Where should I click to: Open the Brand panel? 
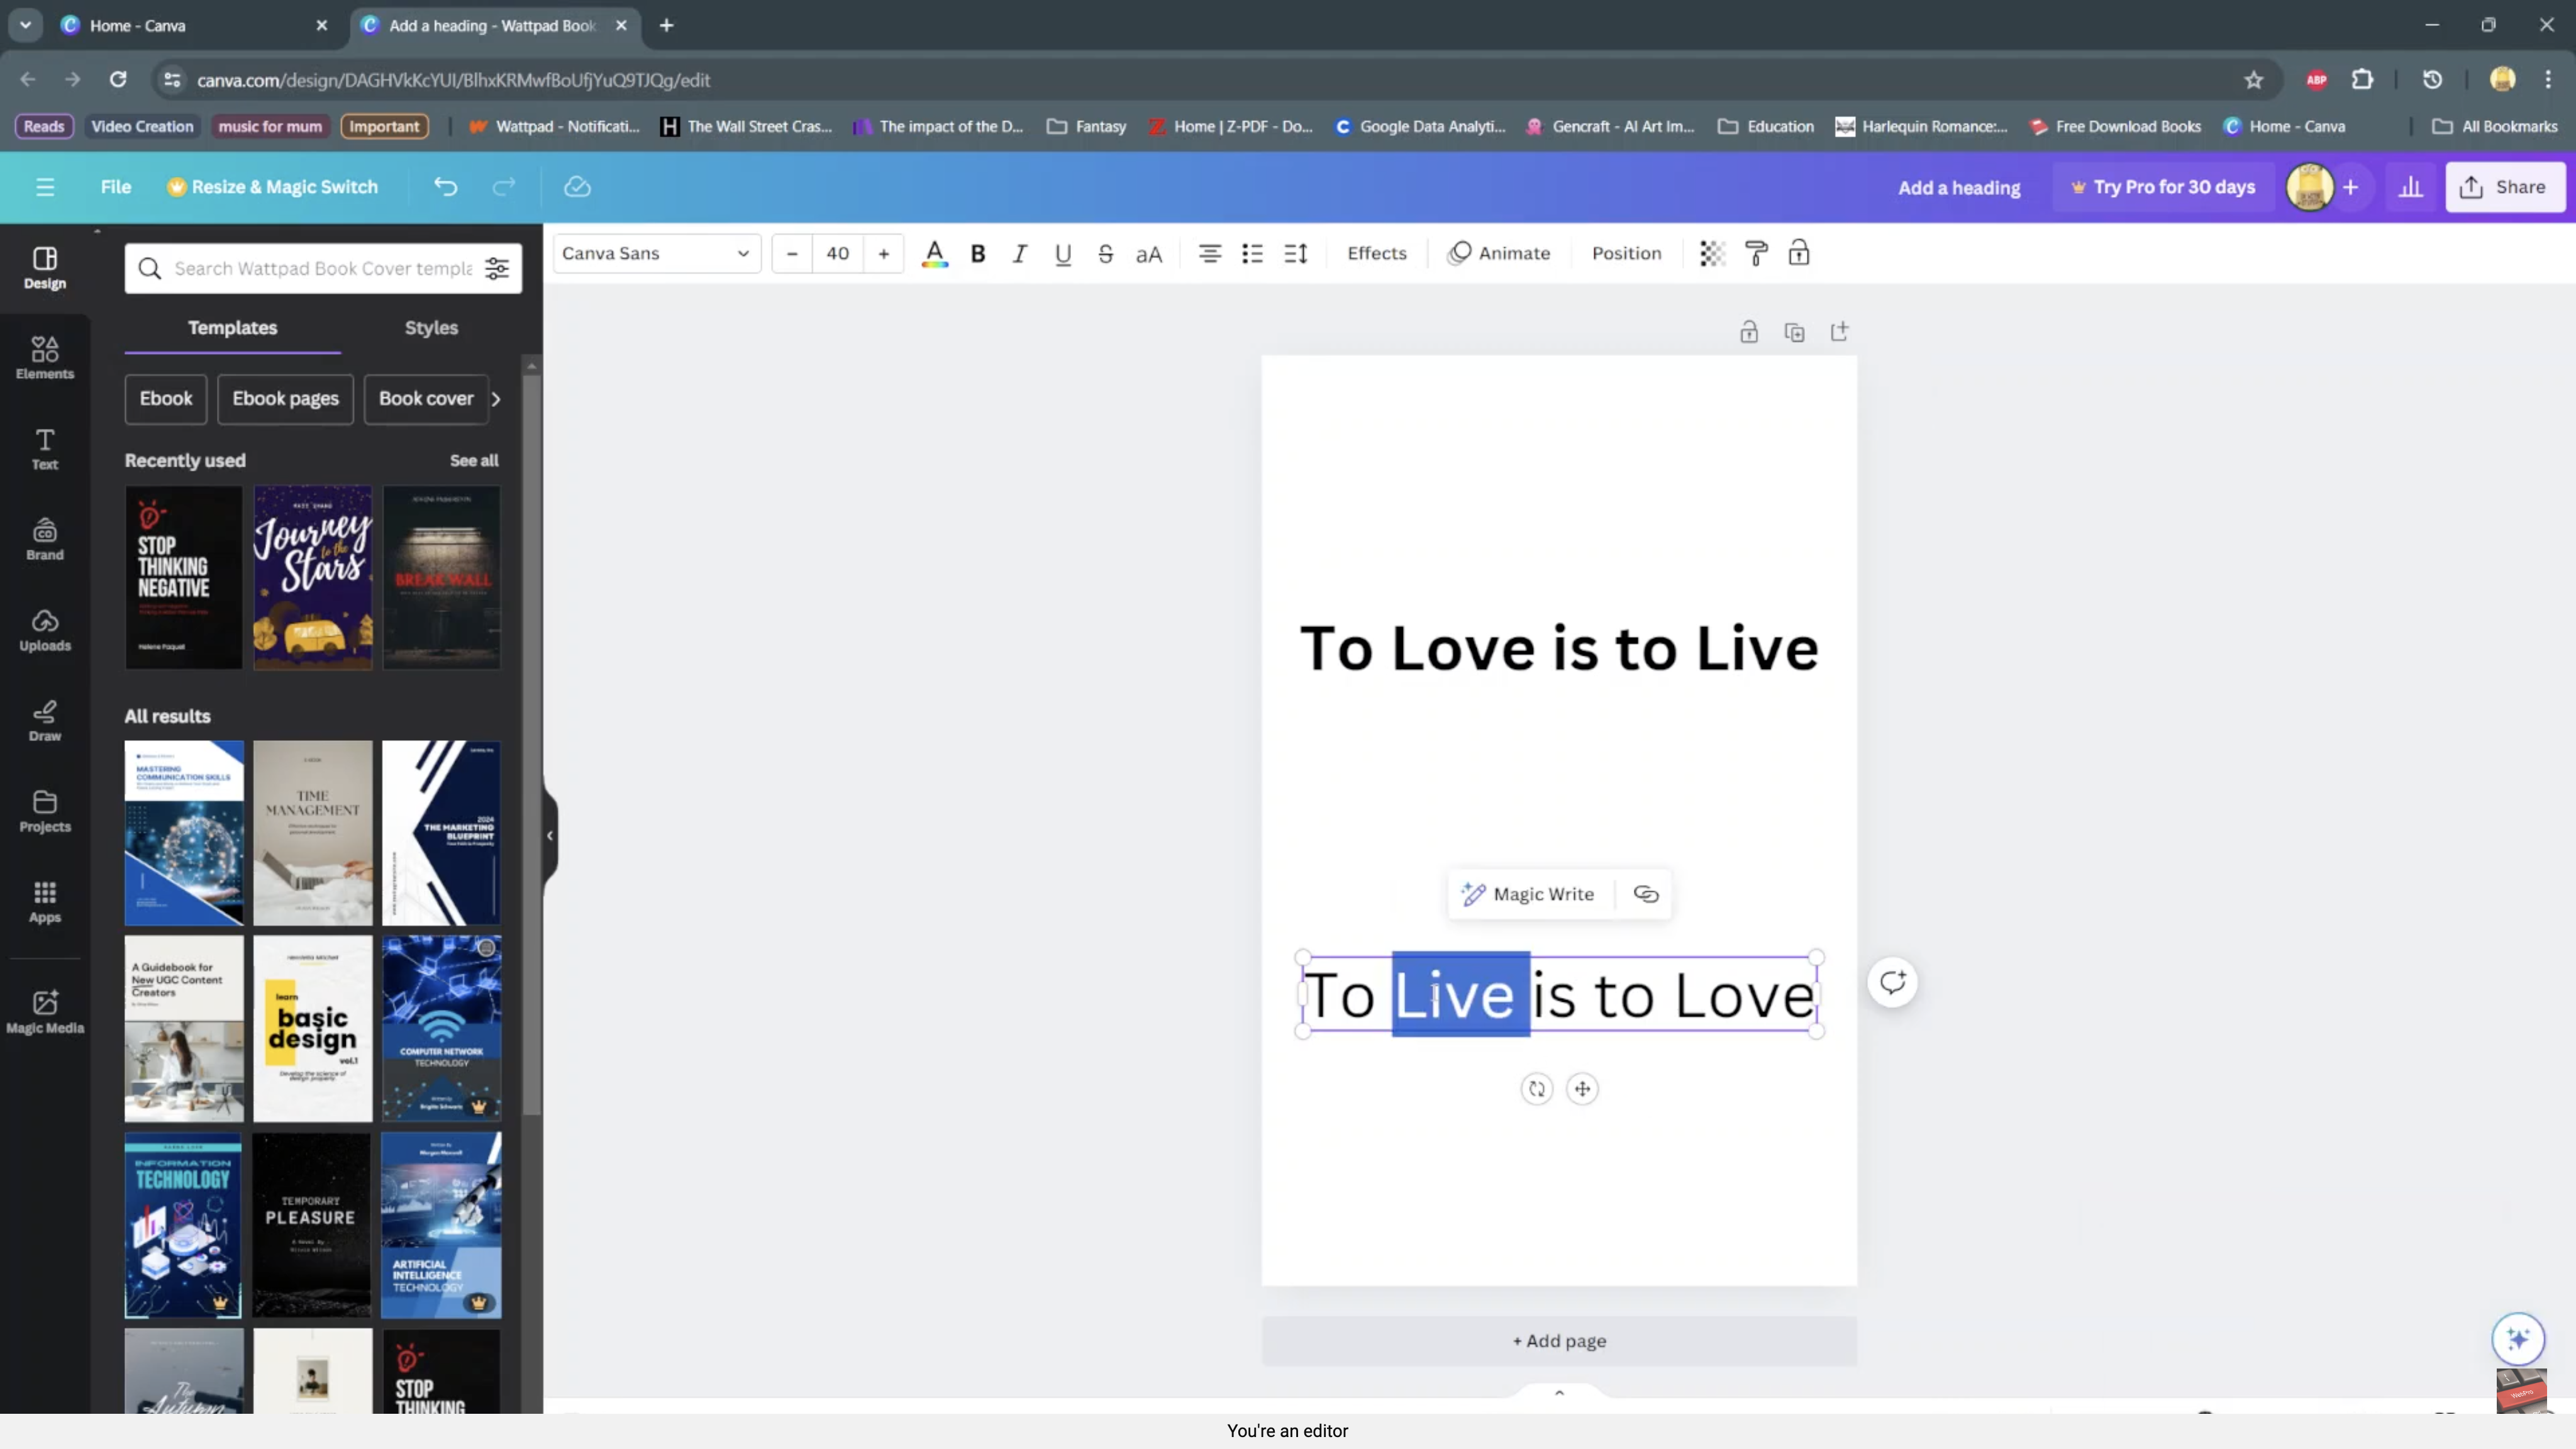(45, 540)
